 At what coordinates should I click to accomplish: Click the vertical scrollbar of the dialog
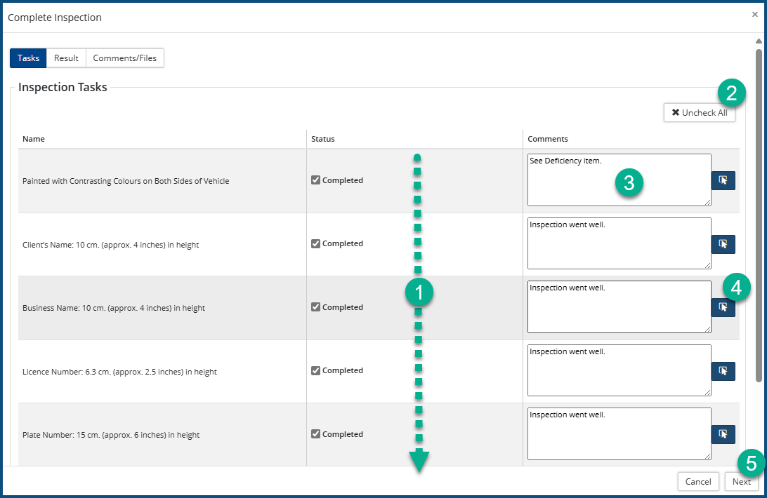coord(759,210)
